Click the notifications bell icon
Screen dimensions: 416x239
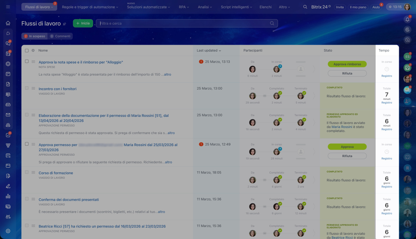tap(407, 20)
